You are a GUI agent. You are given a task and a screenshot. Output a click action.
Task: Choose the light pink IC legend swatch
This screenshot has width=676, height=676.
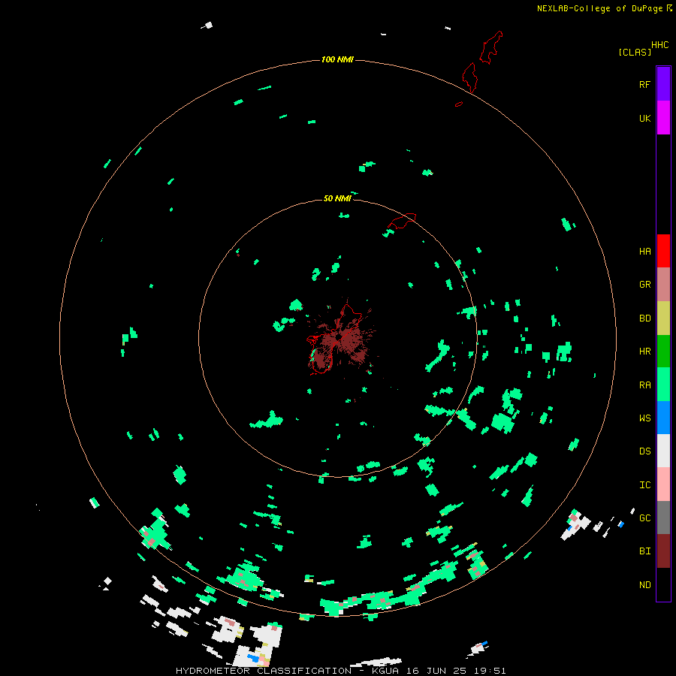coord(663,484)
